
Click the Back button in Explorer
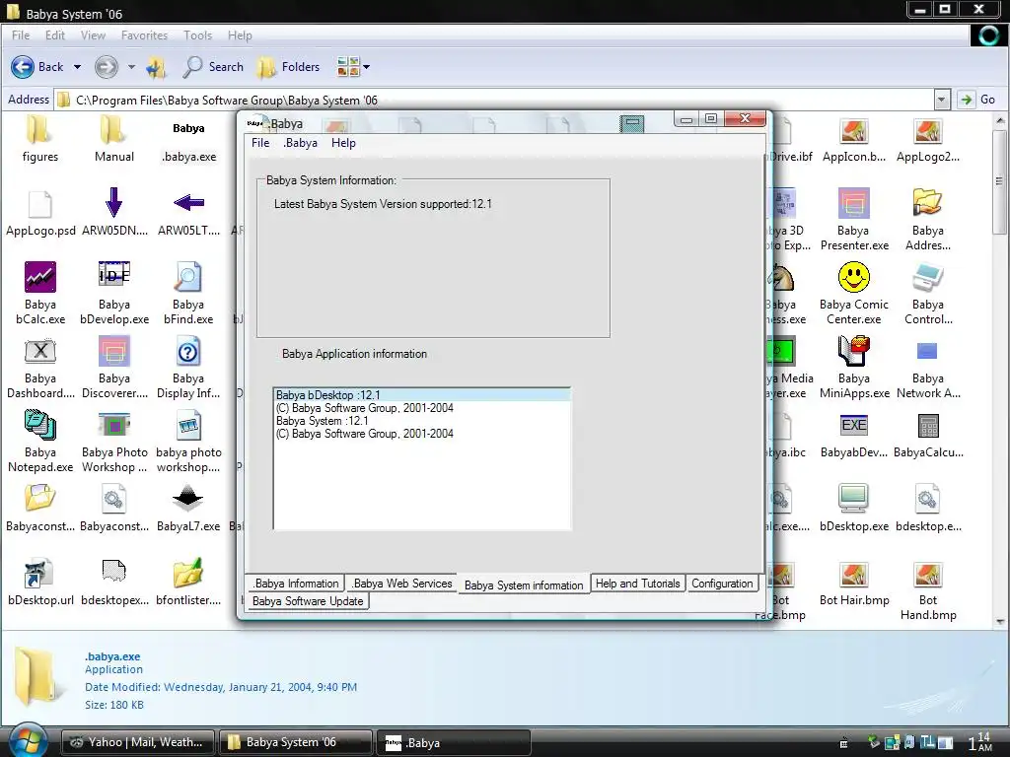[37, 67]
